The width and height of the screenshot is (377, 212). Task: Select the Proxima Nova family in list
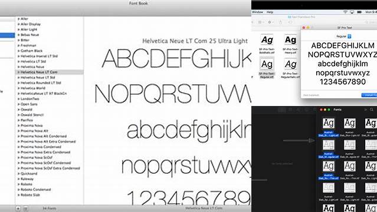(x=31, y=125)
